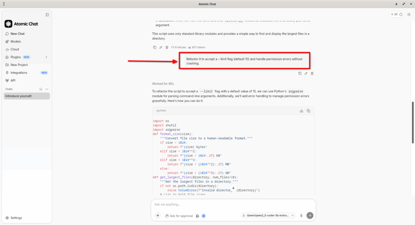Screen dimensions: 415x225
Task: Open the Chats more-options ellipsis
Action: pos(47,89)
